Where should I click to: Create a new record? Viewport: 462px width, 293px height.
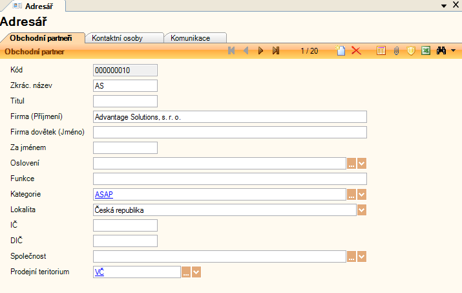pos(341,51)
